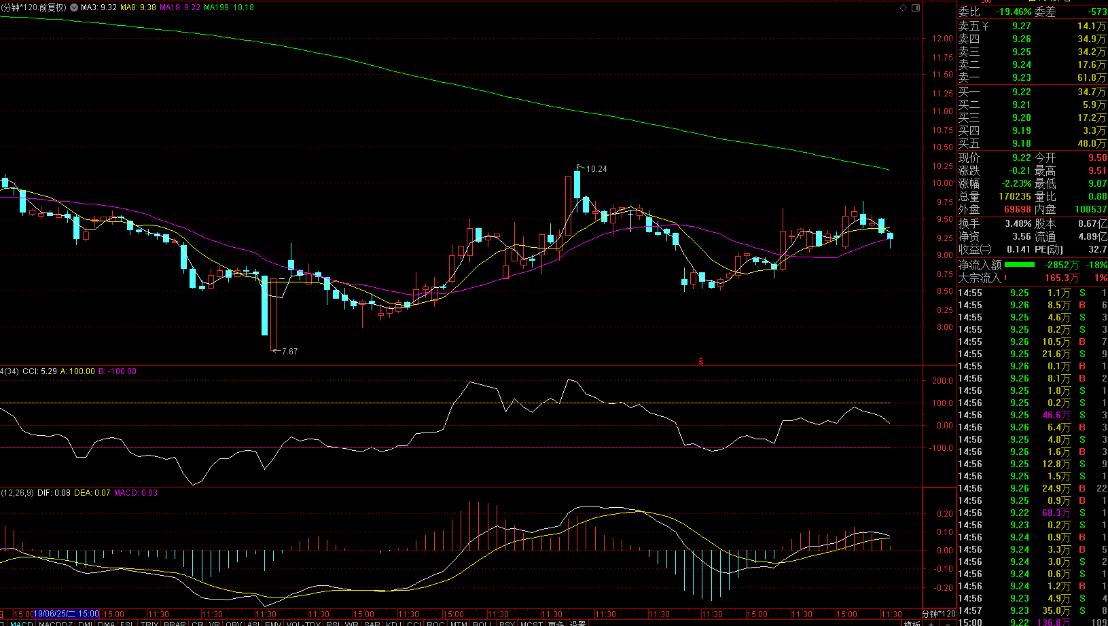The width and height of the screenshot is (1108, 626).
Task: Click the plus zoom-in button
Action: pyautogui.click(x=931, y=623)
